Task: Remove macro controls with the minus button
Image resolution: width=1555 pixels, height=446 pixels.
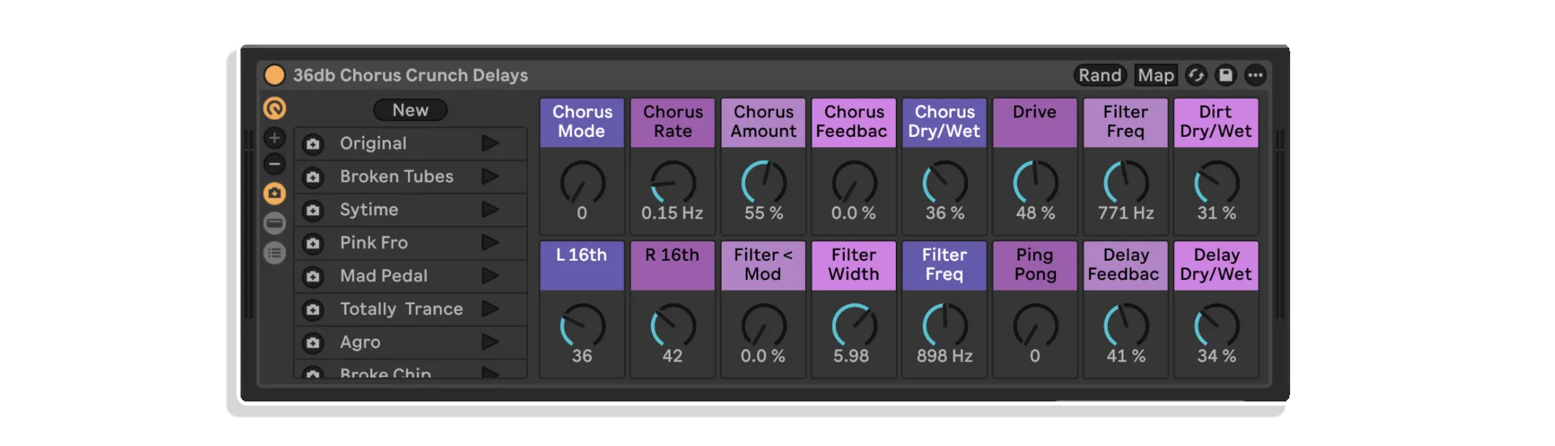Action: tap(275, 164)
